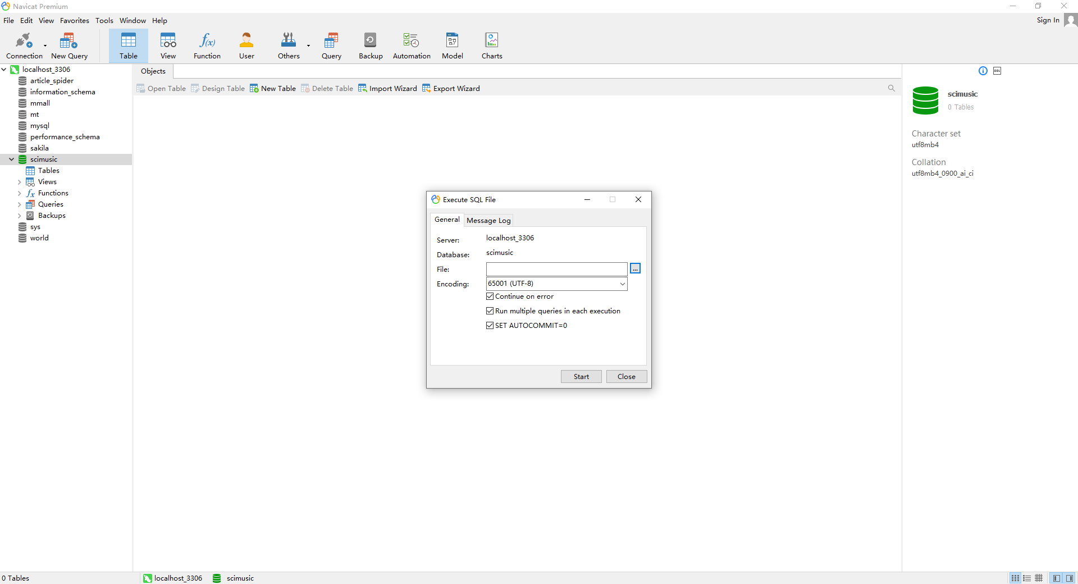Click the user avatar next to Sign In
The height and width of the screenshot is (584, 1078).
point(1071,20)
